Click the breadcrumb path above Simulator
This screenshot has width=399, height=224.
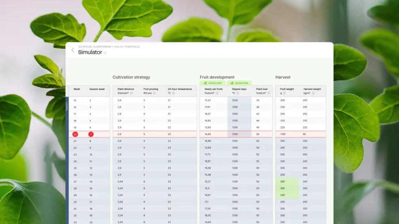pos(109,47)
